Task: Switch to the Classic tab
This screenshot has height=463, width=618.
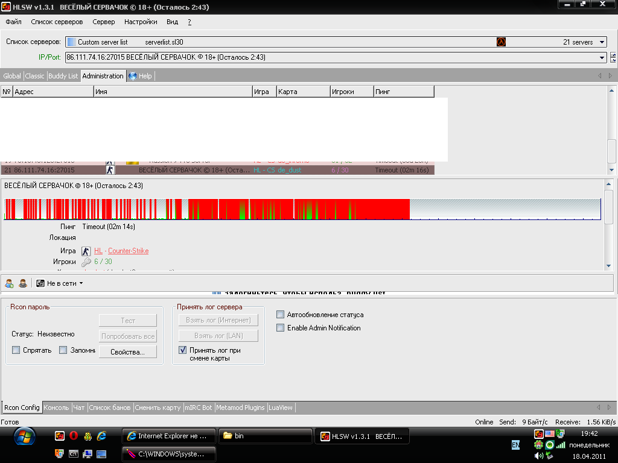Action: pos(34,76)
